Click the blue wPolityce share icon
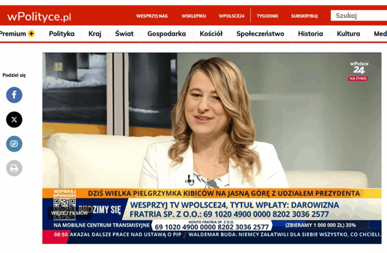Screen dimensions: 387x253 tap(14, 144)
